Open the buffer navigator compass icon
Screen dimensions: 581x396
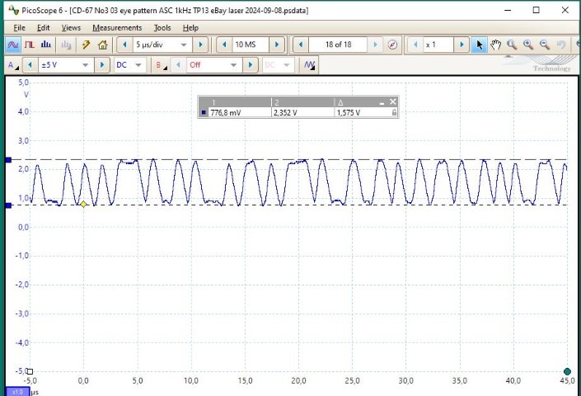[x=392, y=45]
